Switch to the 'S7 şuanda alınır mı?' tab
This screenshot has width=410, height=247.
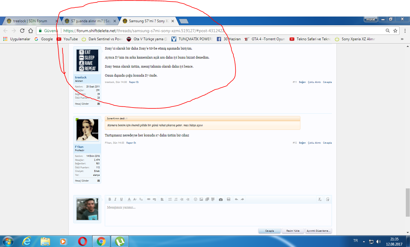(91, 21)
